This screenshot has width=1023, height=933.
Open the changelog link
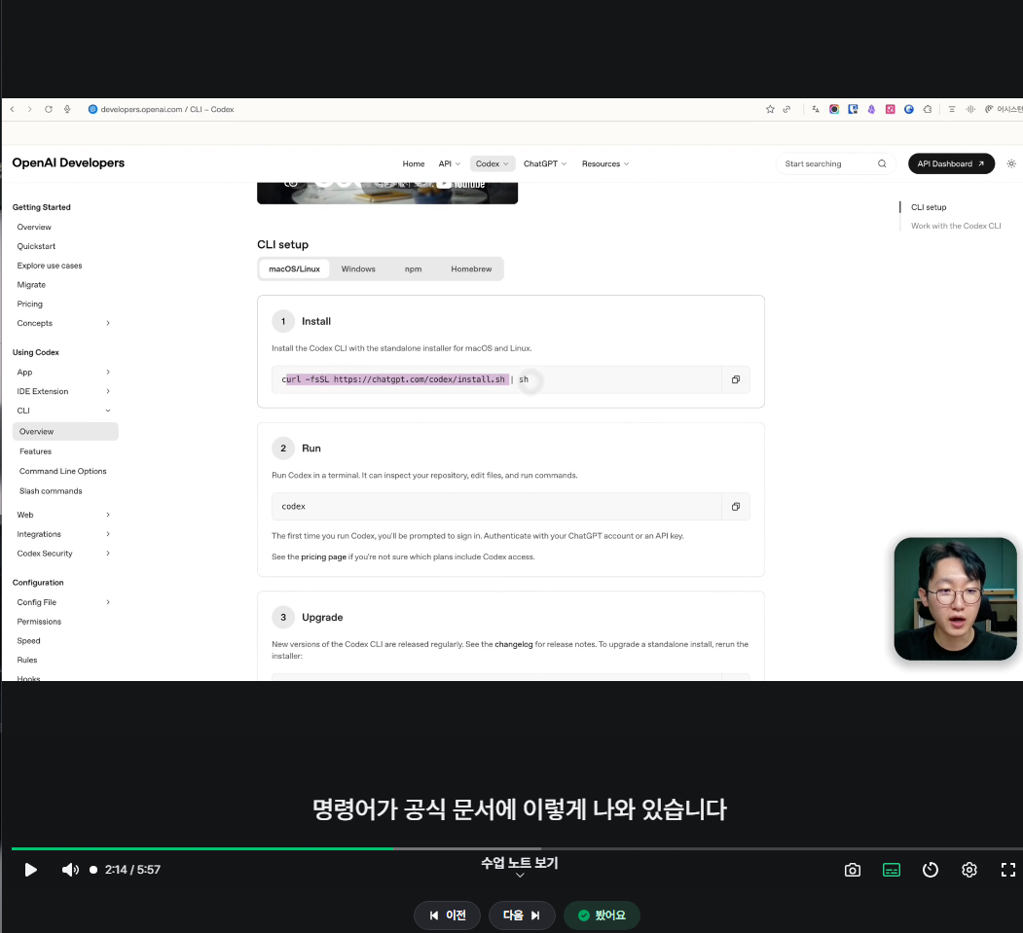tap(514, 644)
